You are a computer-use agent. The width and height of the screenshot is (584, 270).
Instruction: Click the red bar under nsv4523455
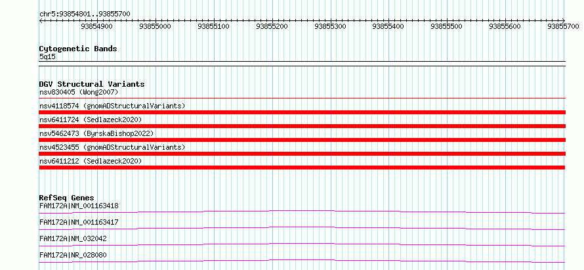[x=302, y=154]
